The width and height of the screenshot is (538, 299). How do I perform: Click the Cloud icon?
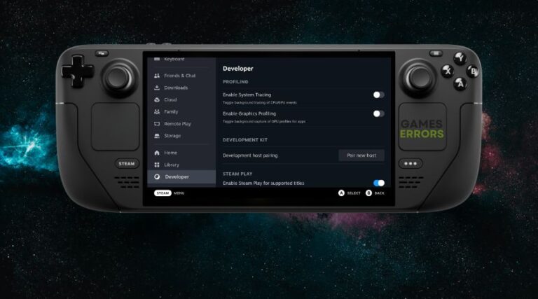[x=157, y=99]
